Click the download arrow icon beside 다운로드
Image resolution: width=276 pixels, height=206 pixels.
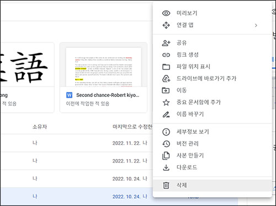(166, 167)
